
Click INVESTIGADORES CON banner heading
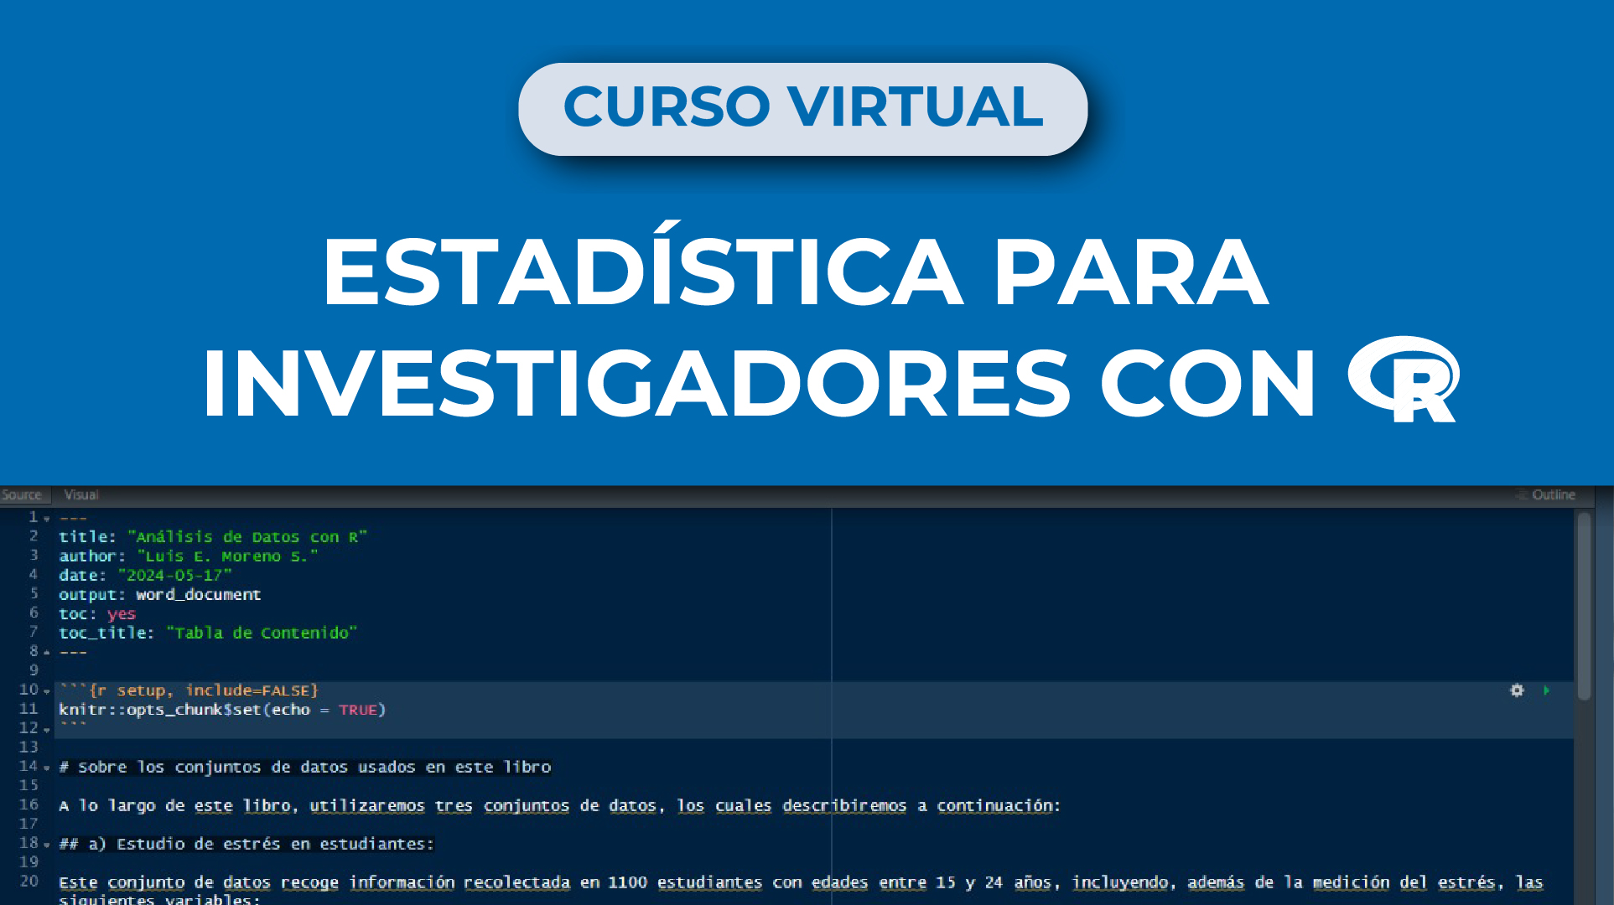pos(759,384)
